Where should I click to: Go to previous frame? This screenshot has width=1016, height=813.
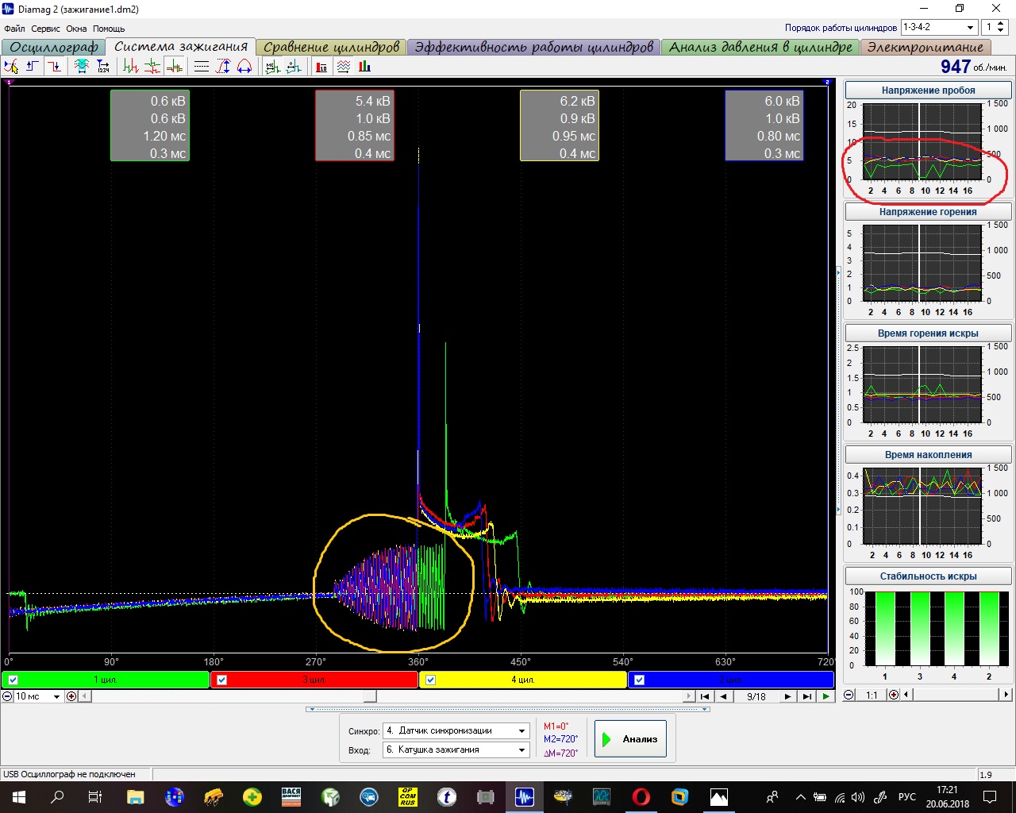point(723,696)
